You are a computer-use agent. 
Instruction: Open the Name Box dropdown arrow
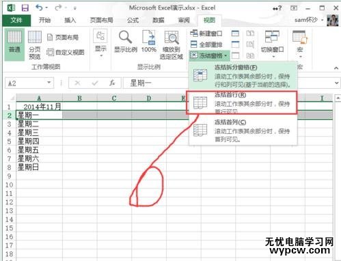(x=49, y=83)
